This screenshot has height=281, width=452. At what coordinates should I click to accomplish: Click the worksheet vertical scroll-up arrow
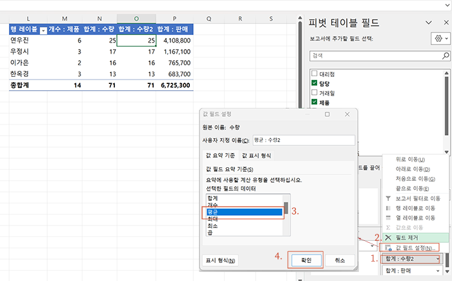click(x=300, y=18)
